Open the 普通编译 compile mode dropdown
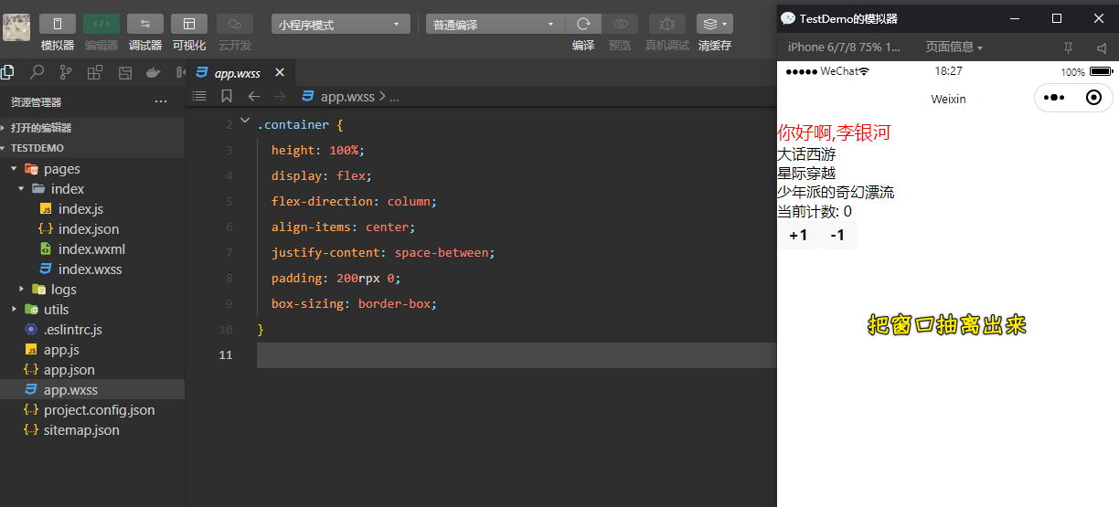 click(x=496, y=25)
